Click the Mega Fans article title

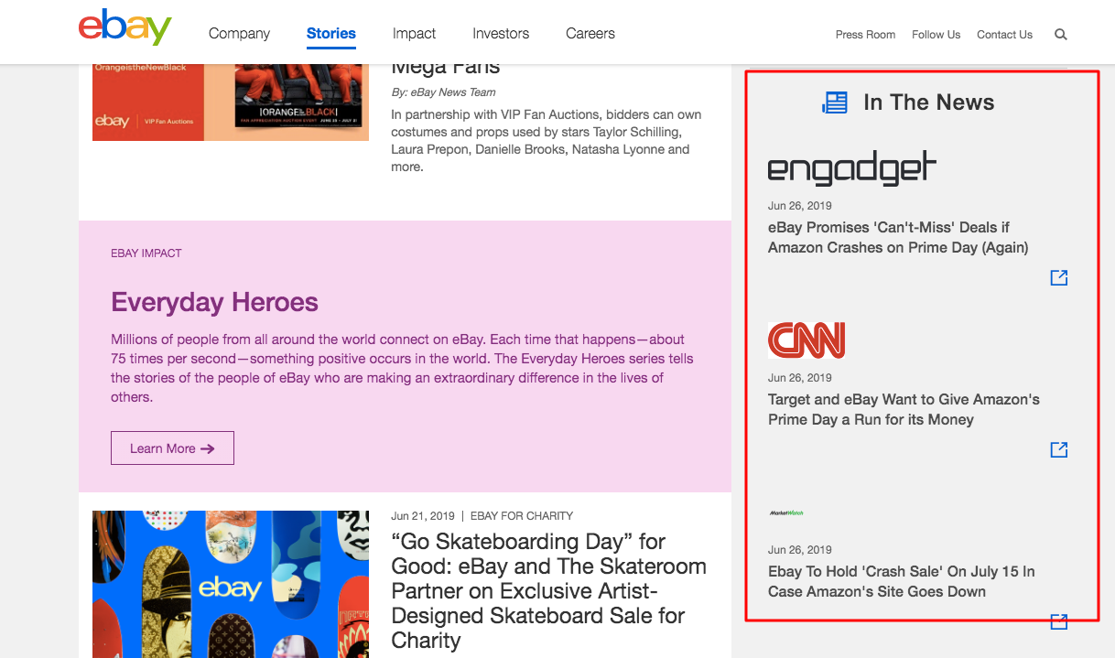(446, 67)
